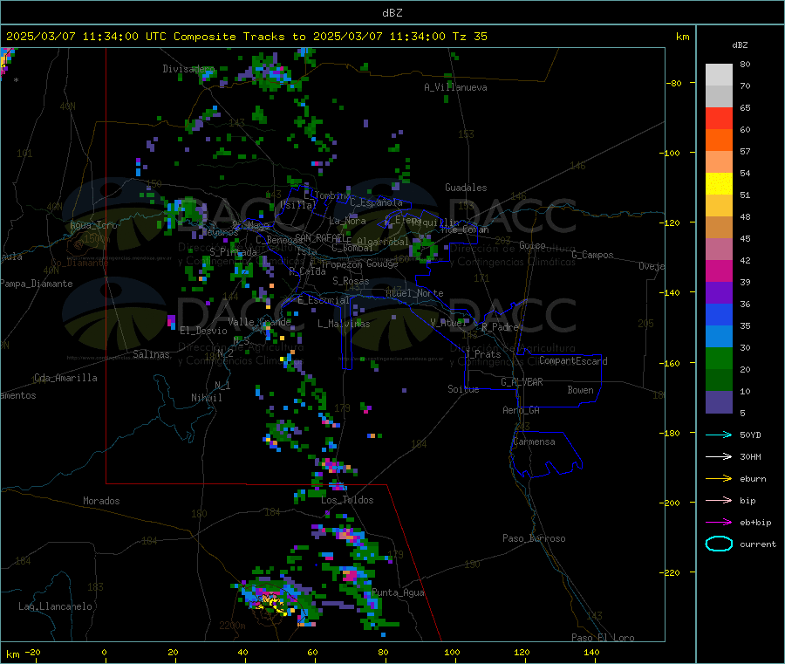Click the Aero_GA map label
The width and height of the screenshot is (785, 664).
point(522,410)
